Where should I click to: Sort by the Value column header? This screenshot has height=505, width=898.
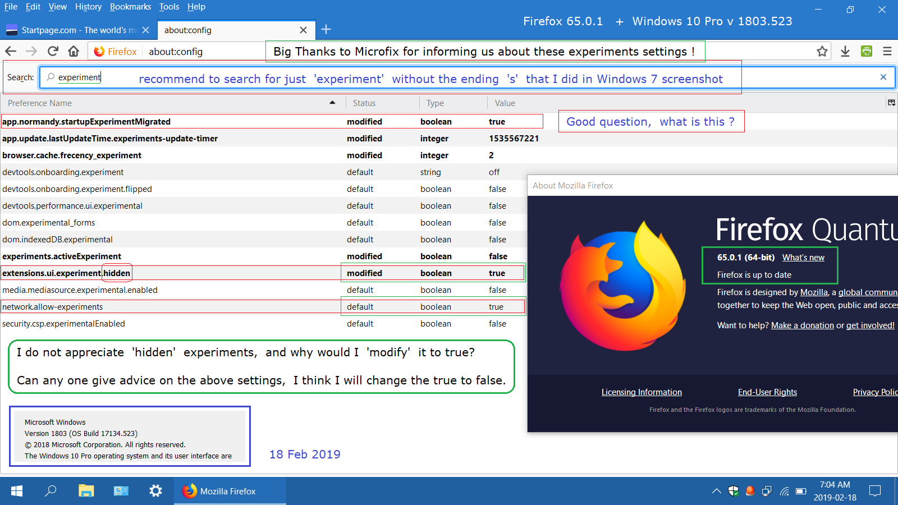(x=686, y=103)
